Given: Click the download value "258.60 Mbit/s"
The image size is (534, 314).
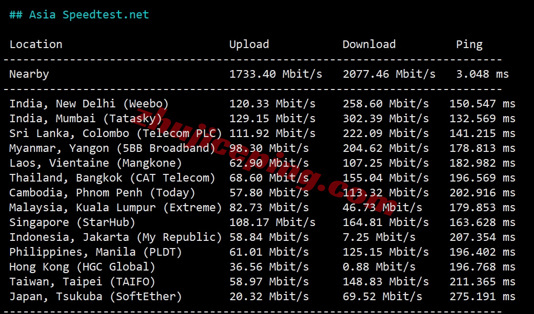Looking at the screenshot, I should click(x=386, y=103).
